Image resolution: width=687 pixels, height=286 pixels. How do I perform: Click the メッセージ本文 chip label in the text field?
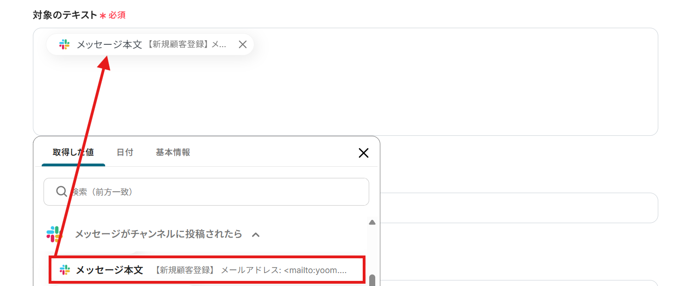109,44
